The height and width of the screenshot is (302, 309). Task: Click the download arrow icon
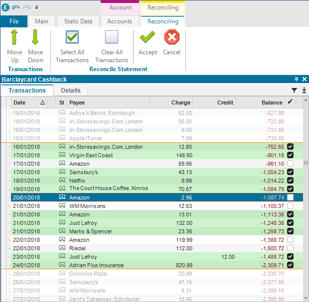tap(304, 91)
